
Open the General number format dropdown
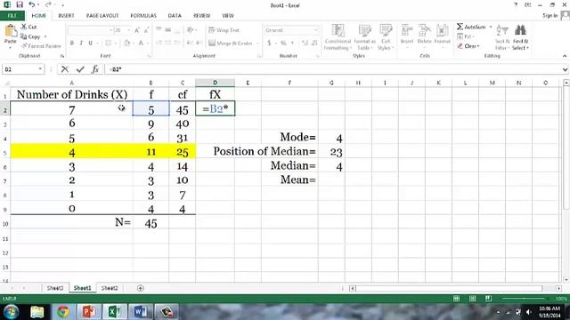[x=316, y=30]
